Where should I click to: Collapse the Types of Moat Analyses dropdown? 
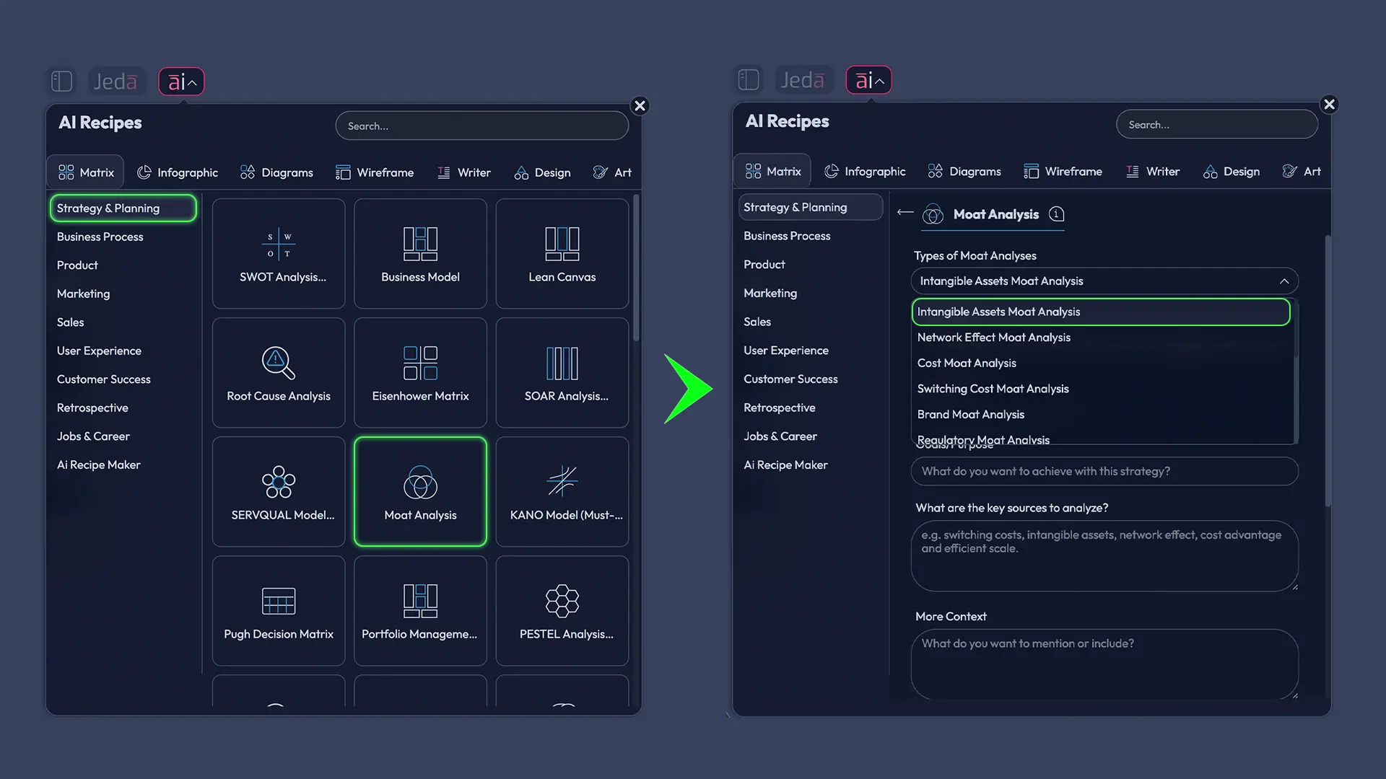tap(1283, 281)
